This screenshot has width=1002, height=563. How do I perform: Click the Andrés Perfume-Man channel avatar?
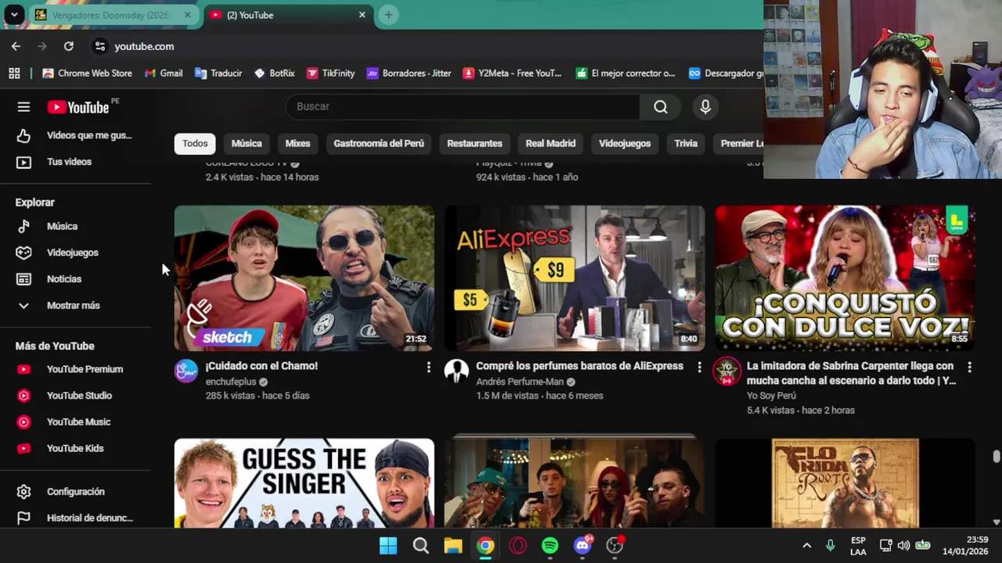tap(456, 371)
